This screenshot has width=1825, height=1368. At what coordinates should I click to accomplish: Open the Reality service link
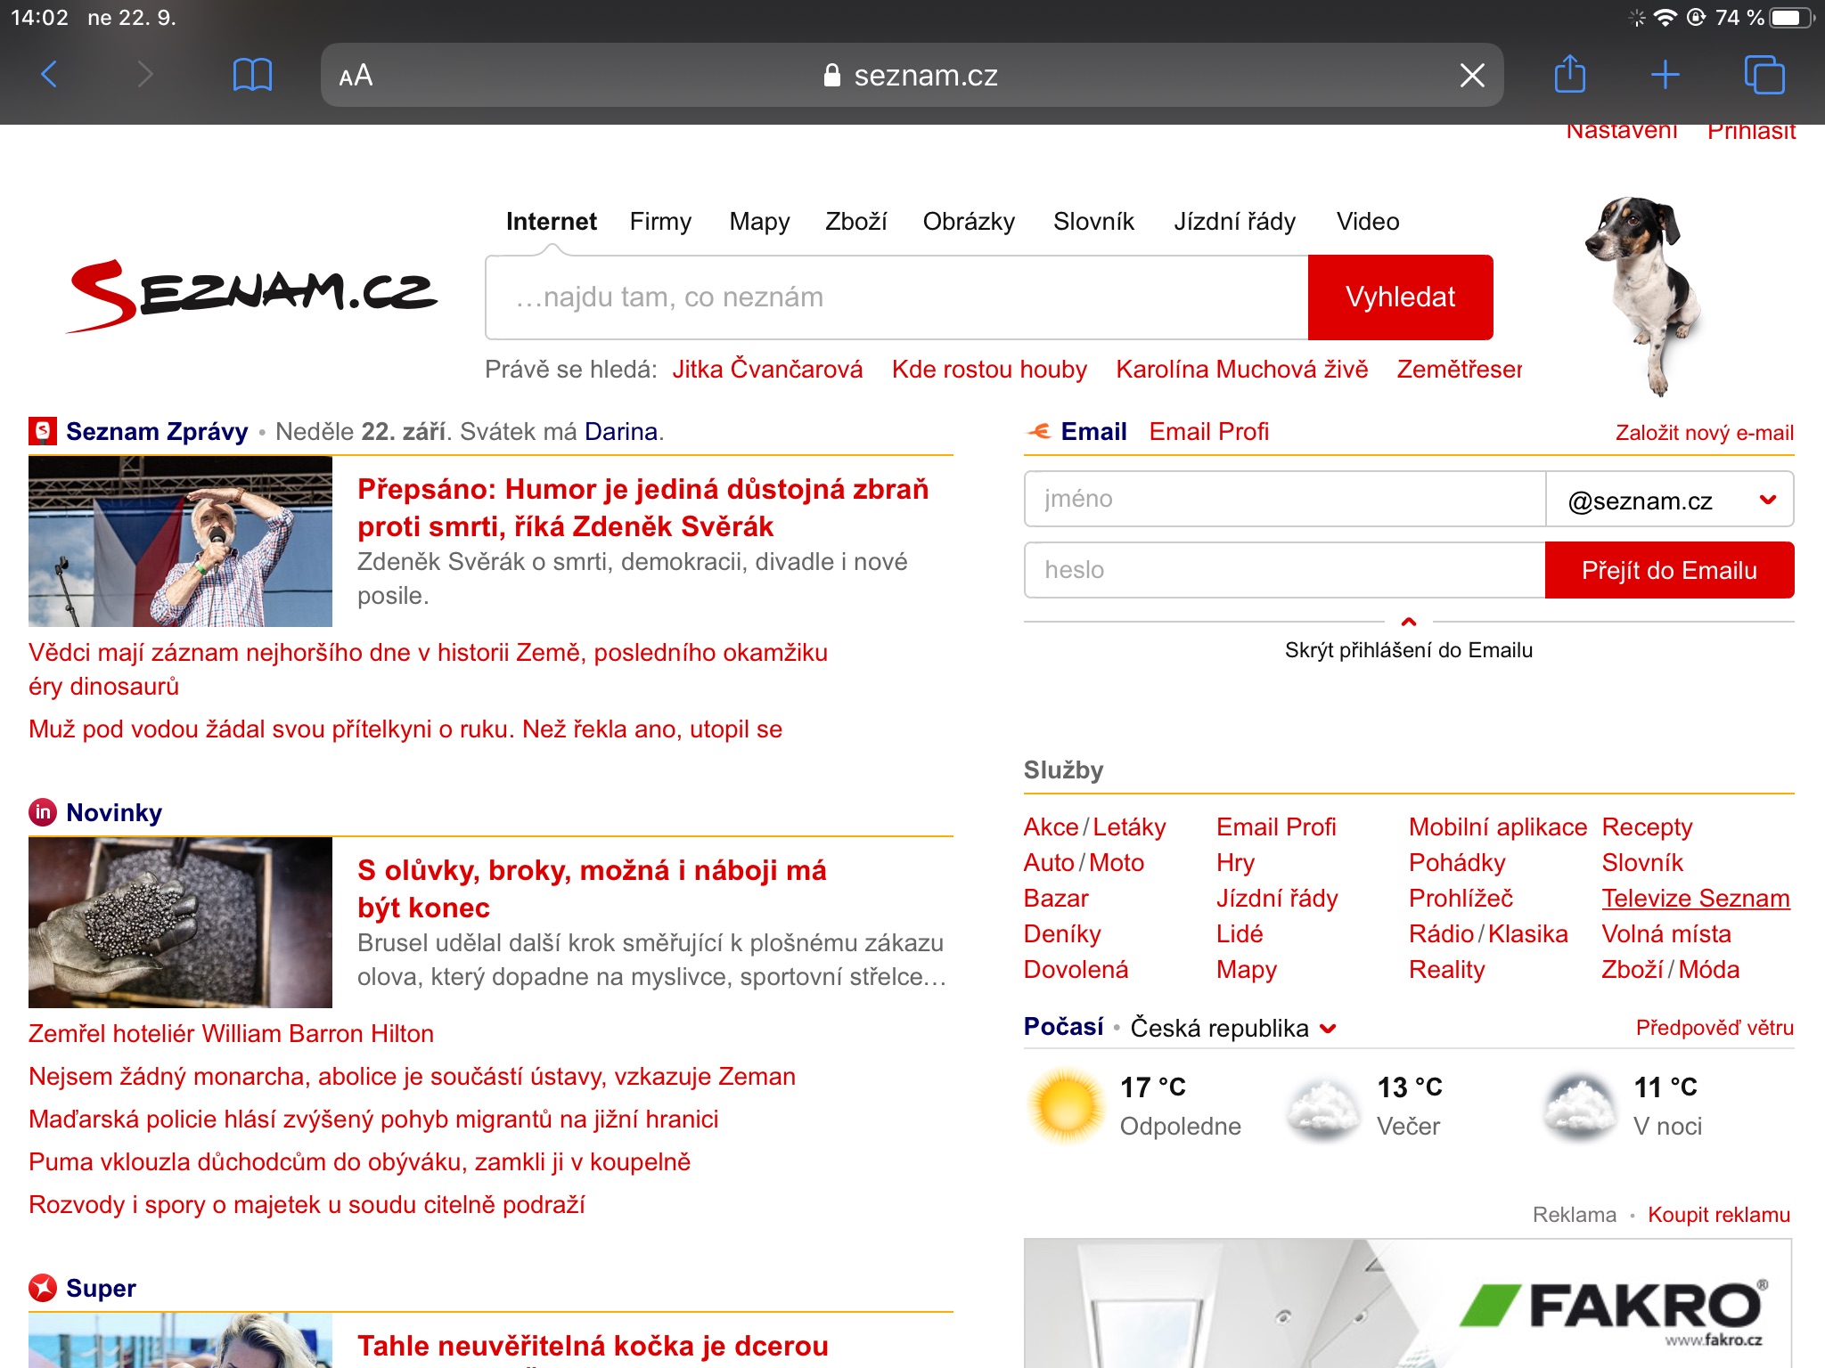1447,969
